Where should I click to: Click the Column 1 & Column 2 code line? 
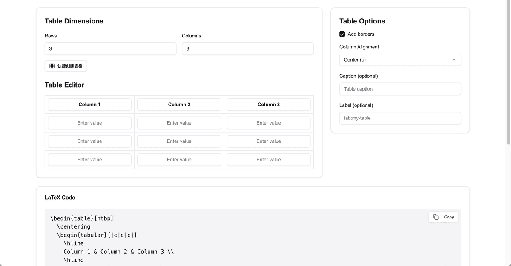pos(119,252)
